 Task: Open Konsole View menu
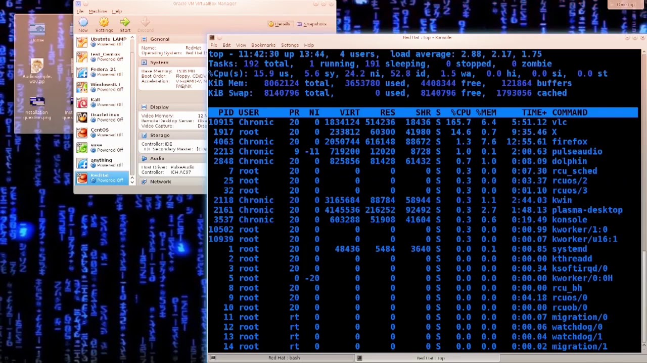click(241, 45)
